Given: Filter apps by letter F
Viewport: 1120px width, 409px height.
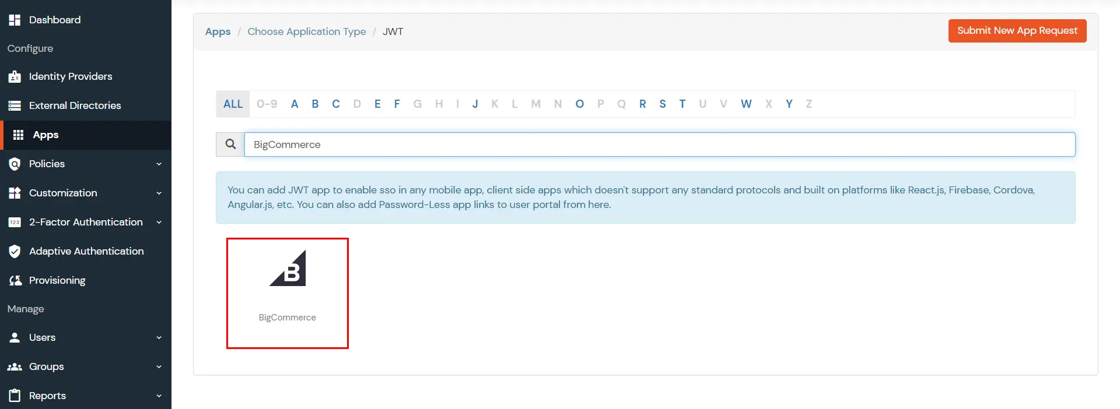Looking at the screenshot, I should (x=397, y=104).
